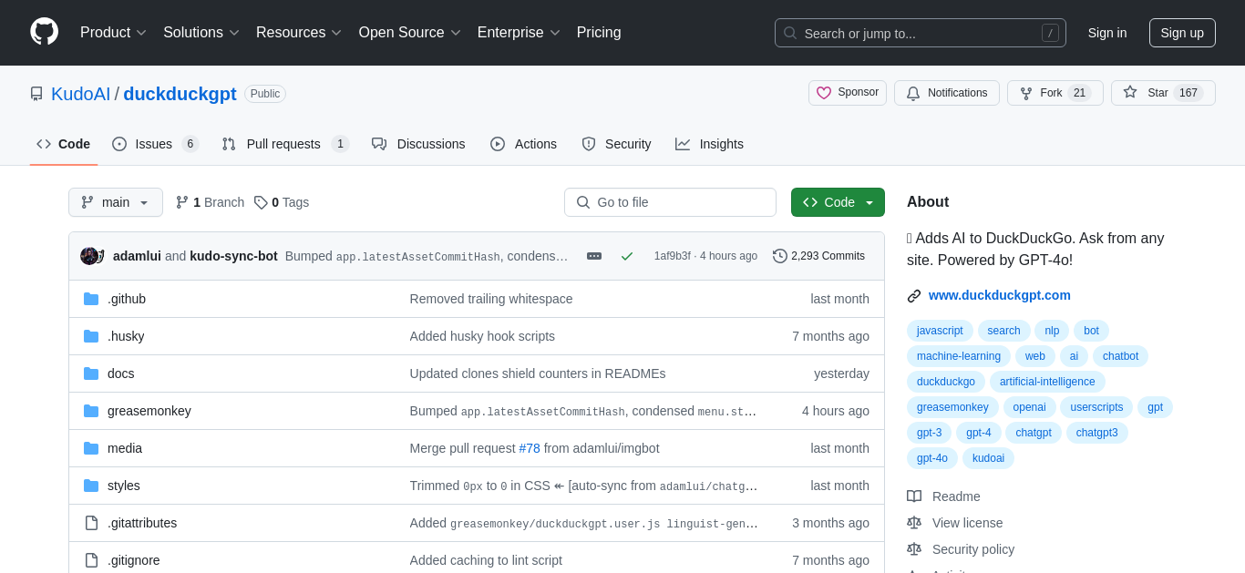Select the userscripts topic tag

[1096, 407]
